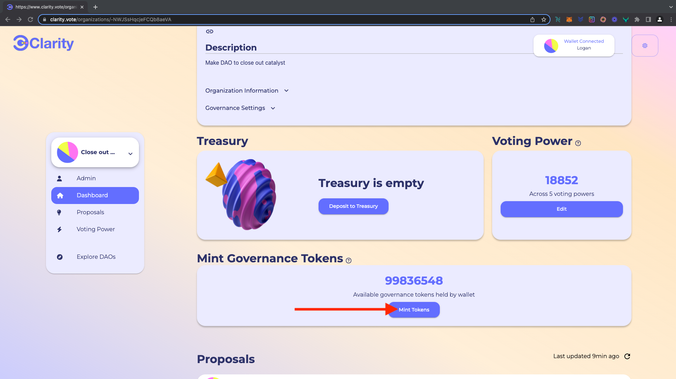Click the Clarity logo
676x379 pixels.
[x=43, y=43]
